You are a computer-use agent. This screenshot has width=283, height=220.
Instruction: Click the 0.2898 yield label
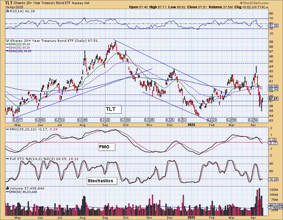pyautogui.click(x=231, y=120)
